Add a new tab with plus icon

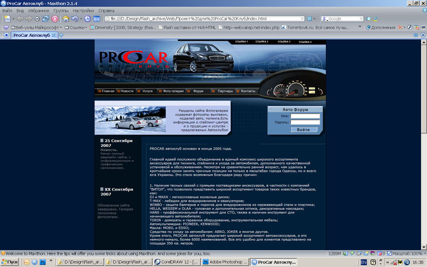coord(61,35)
